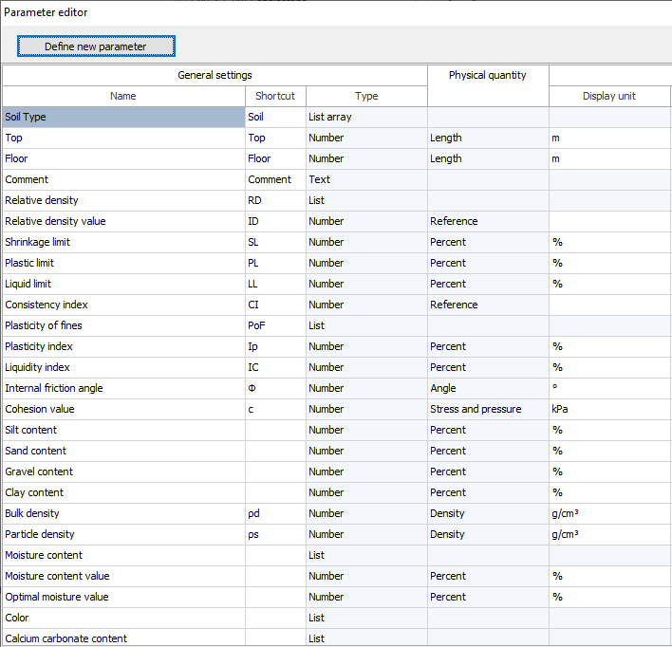This screenshot has height=647, width=672.
Task: Click the Text type of Comment row
Action: tap(366, 179)
